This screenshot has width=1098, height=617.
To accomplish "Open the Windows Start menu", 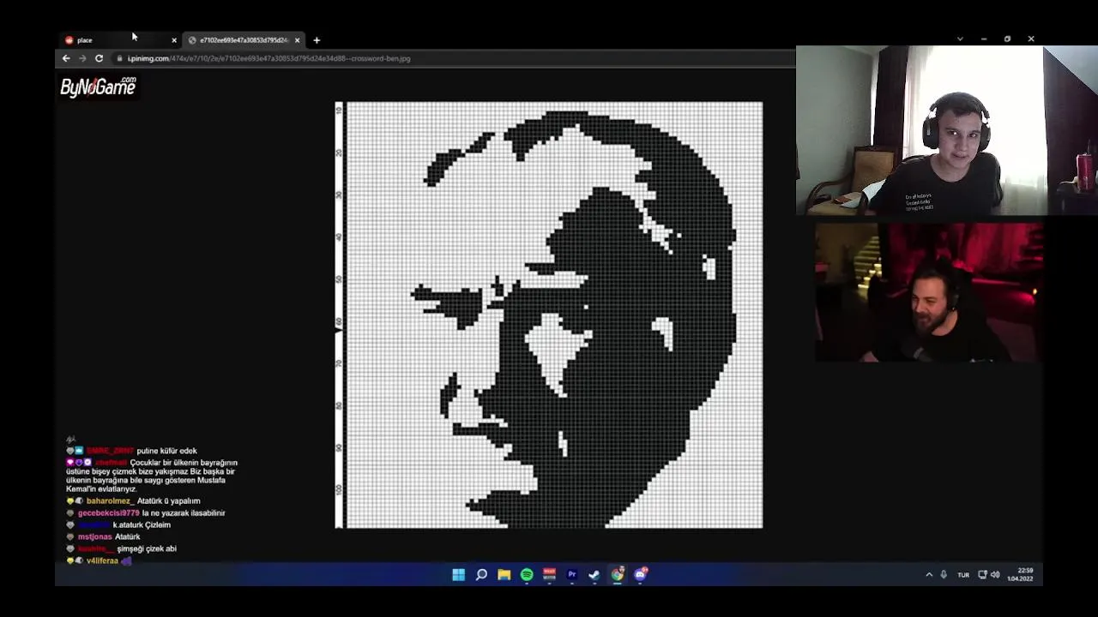I will point(459,575).
